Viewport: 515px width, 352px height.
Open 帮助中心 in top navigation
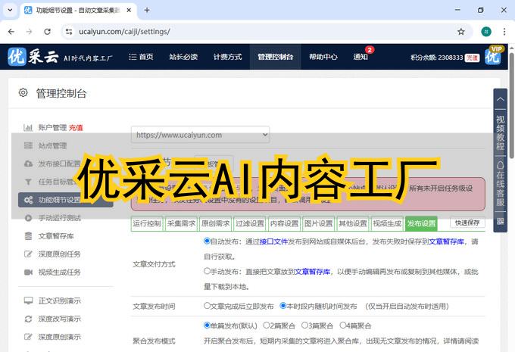click(x=323, y=57)
